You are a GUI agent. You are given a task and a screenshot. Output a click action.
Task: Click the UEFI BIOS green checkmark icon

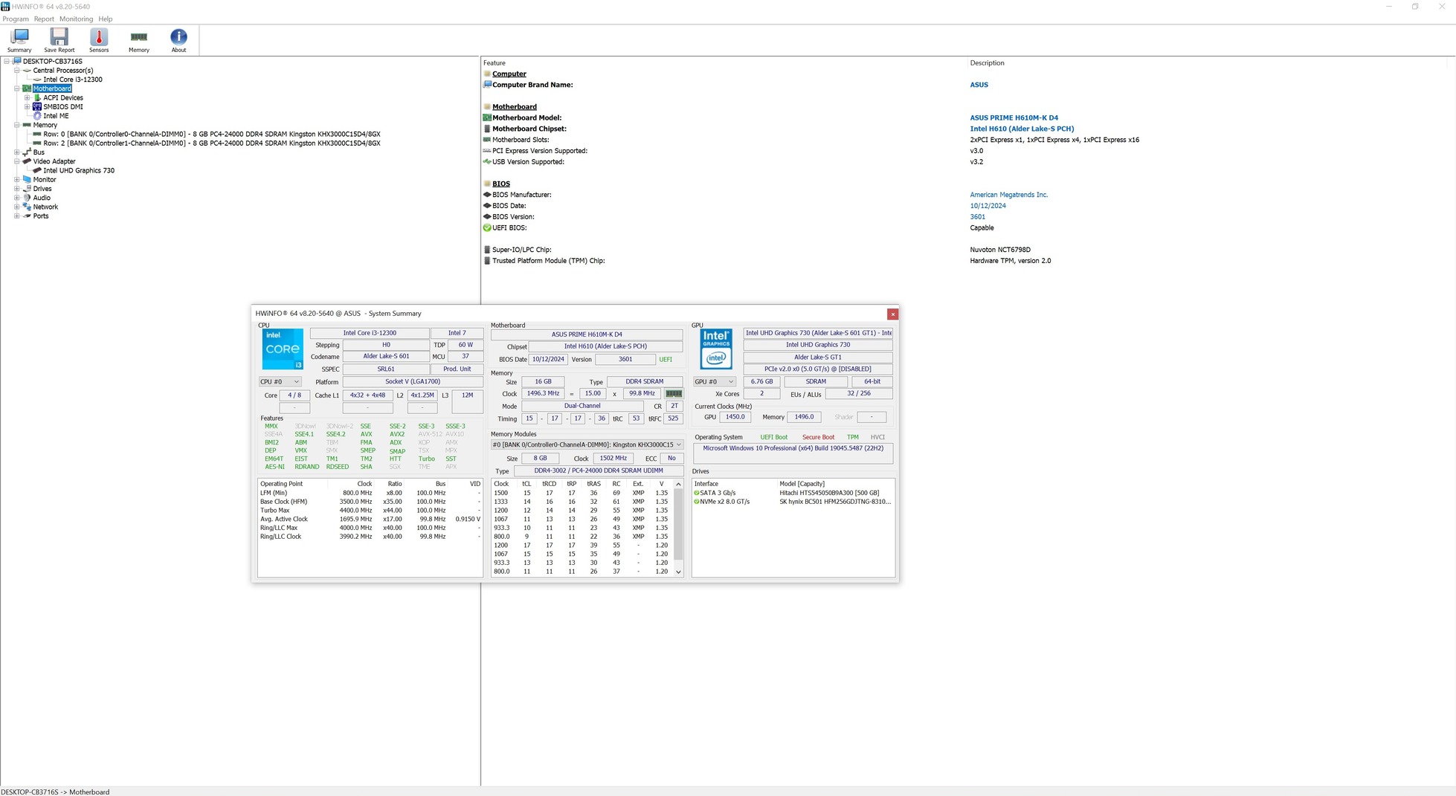coord(487,227)
